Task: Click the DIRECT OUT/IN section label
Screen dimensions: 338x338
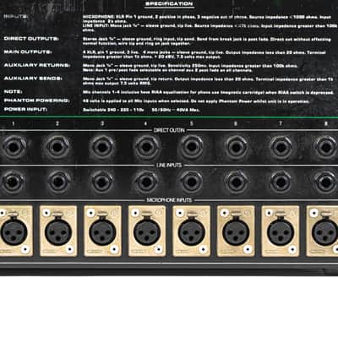Action: pyautogui.click(x=169, y=130)
